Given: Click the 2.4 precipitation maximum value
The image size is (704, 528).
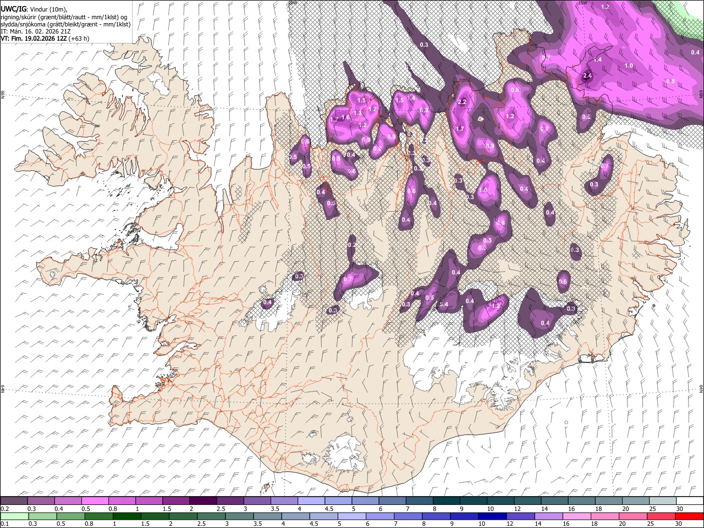Looking at the screenshot, I should pos(587,75).
